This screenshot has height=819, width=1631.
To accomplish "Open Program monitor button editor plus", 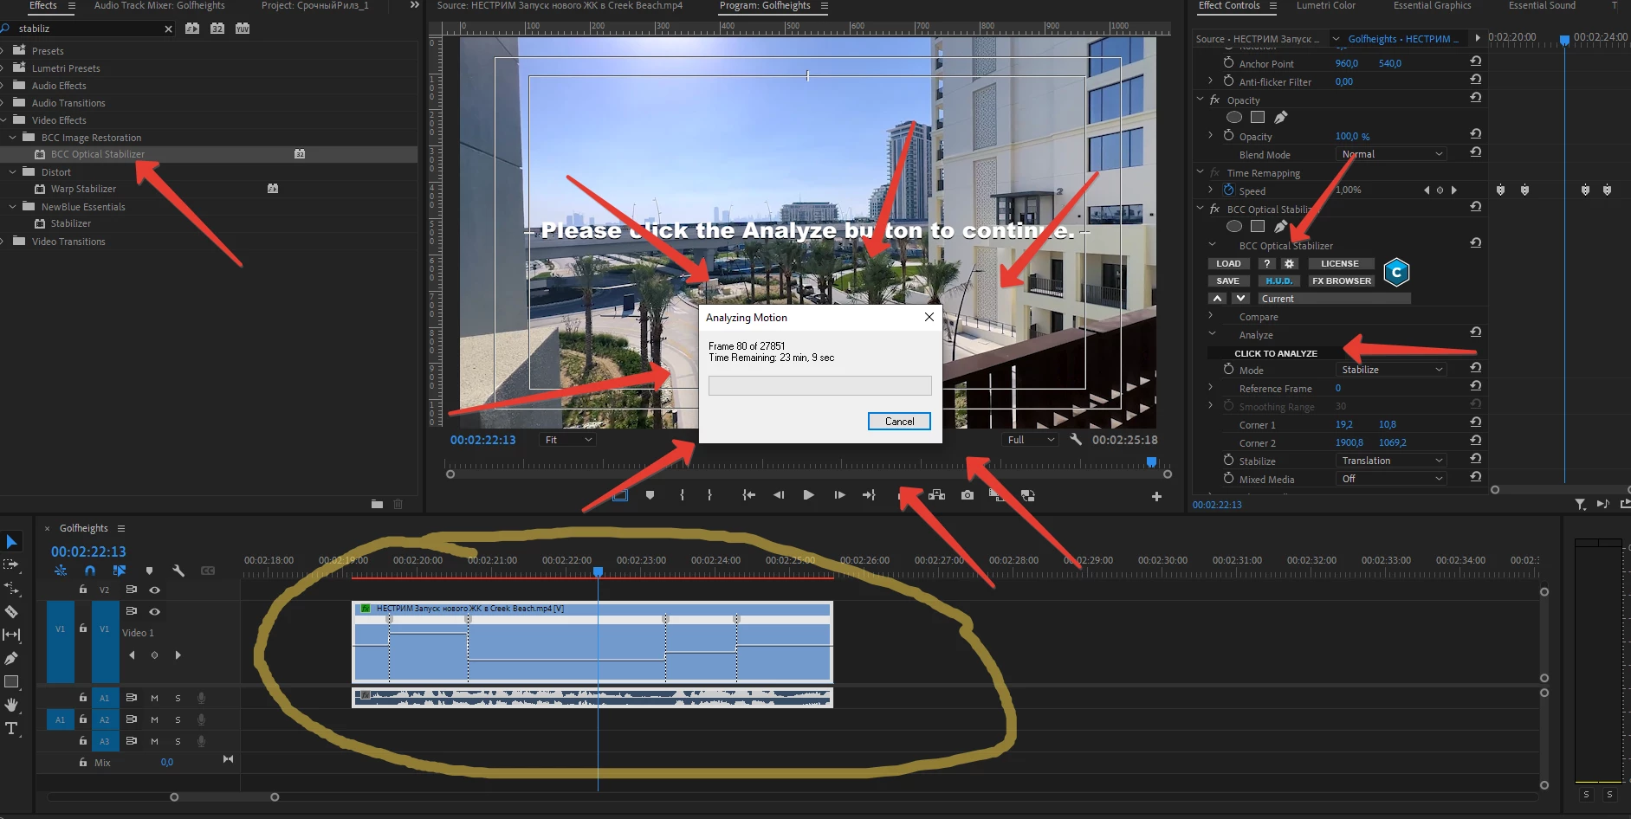I will pos(1156,496).
